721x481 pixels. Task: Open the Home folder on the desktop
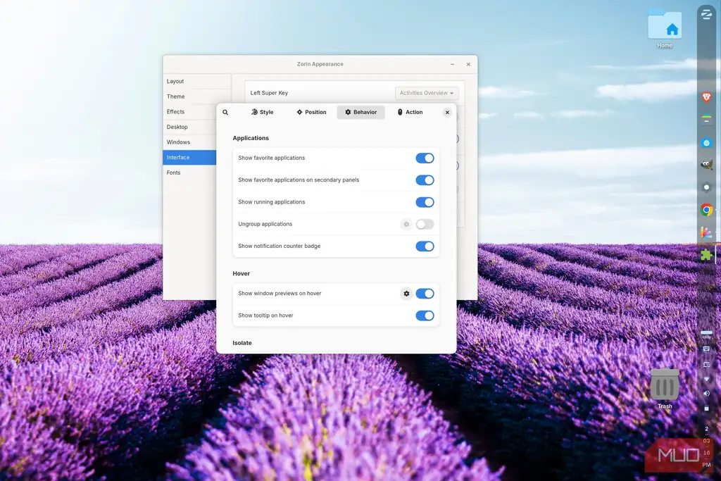click(x=665, y=28)
